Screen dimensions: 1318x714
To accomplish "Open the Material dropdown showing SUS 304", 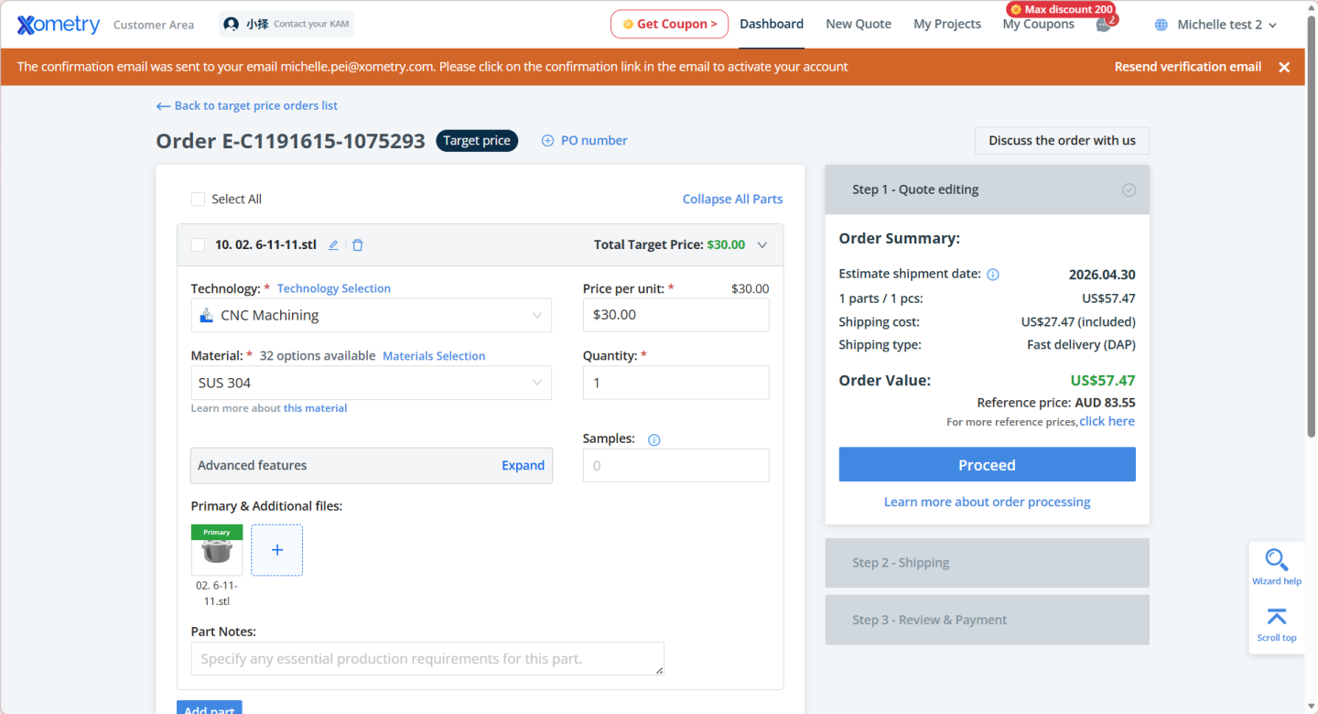I will (x=371, y=384).
